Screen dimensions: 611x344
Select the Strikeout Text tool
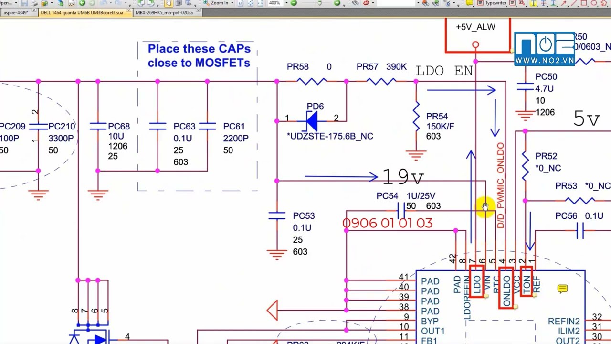click(x=543, y=3)
